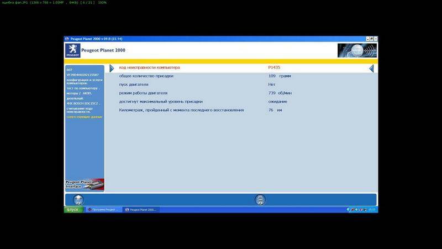Click the Peugeot Planet Interface image
The width and height of the screenshot is (442, 249).
click(x=85, y=184)
